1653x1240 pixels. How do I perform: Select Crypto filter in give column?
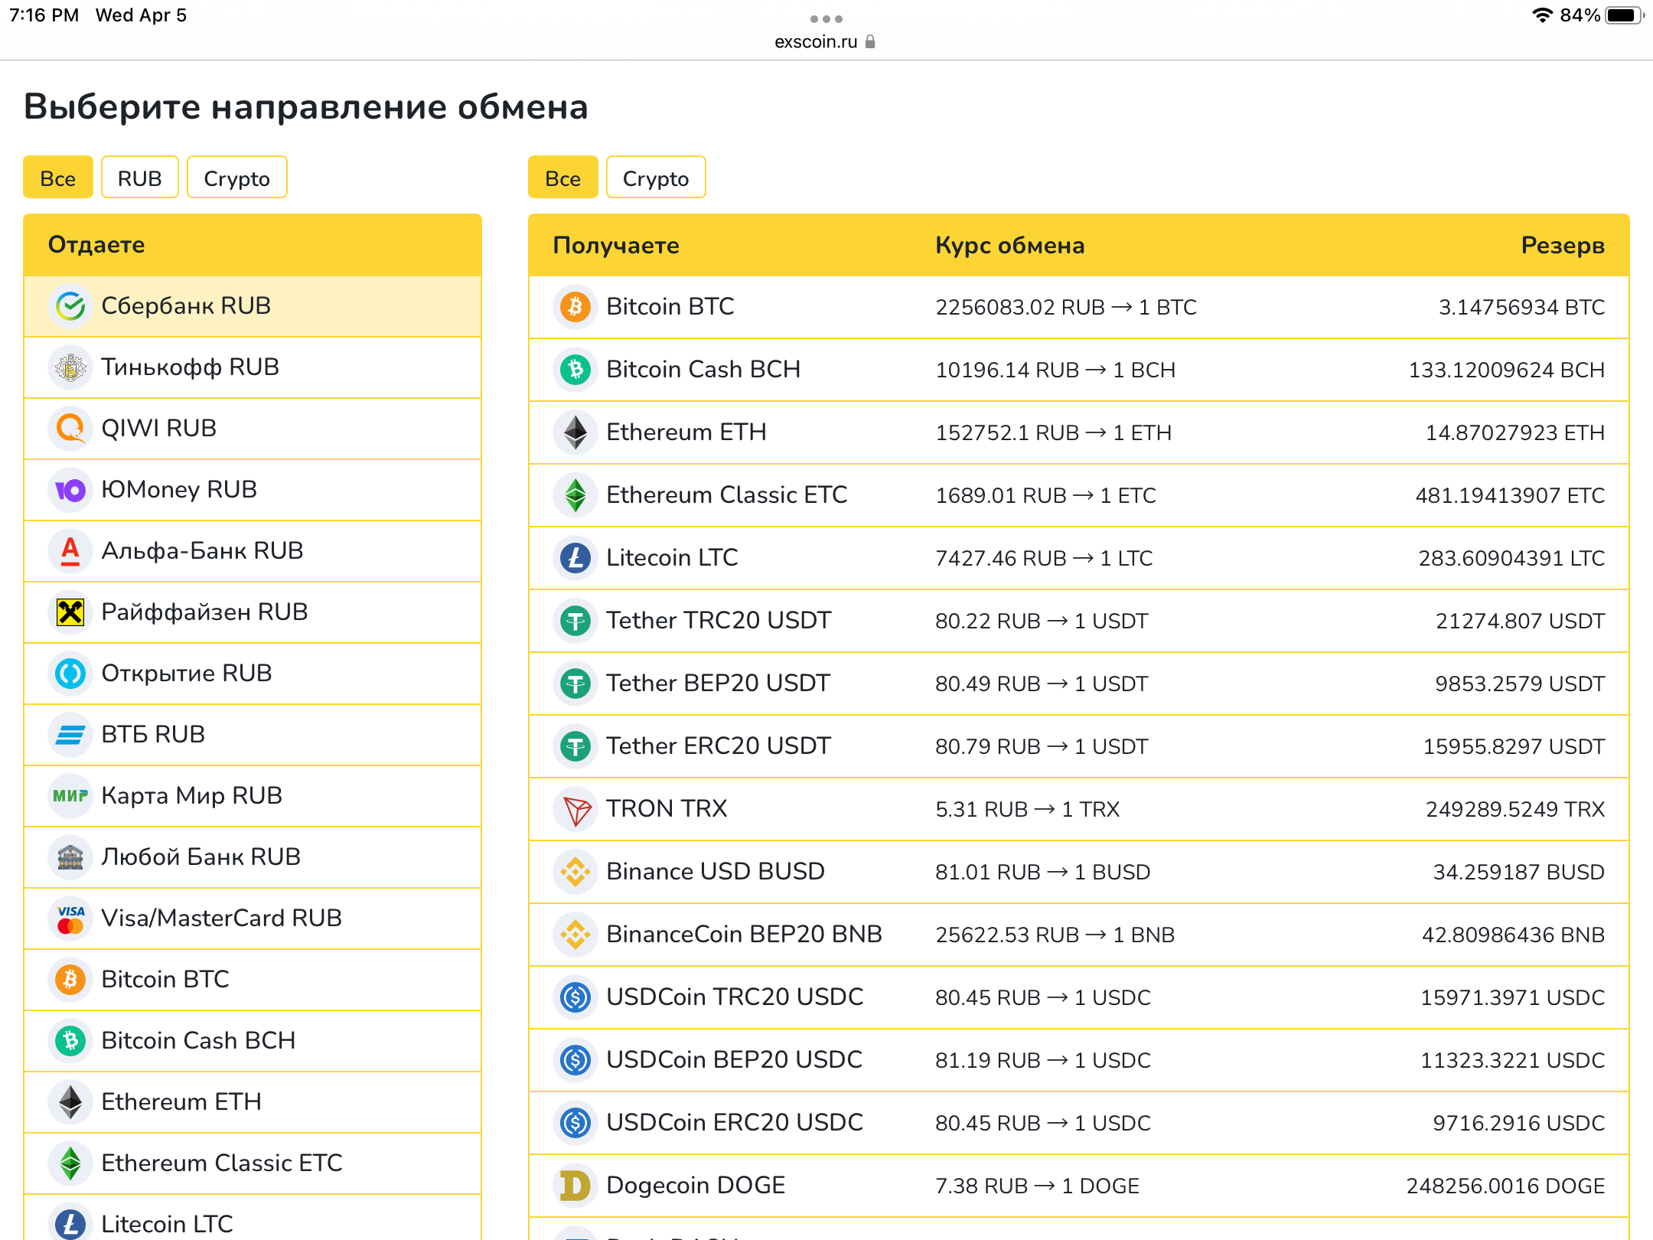tap(236, 178)
